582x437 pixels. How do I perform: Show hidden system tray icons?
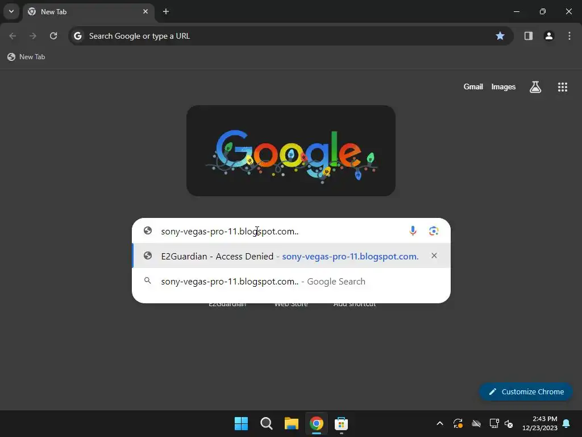pos(440,423)
